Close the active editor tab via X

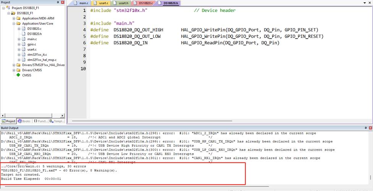tap(370, 3)
